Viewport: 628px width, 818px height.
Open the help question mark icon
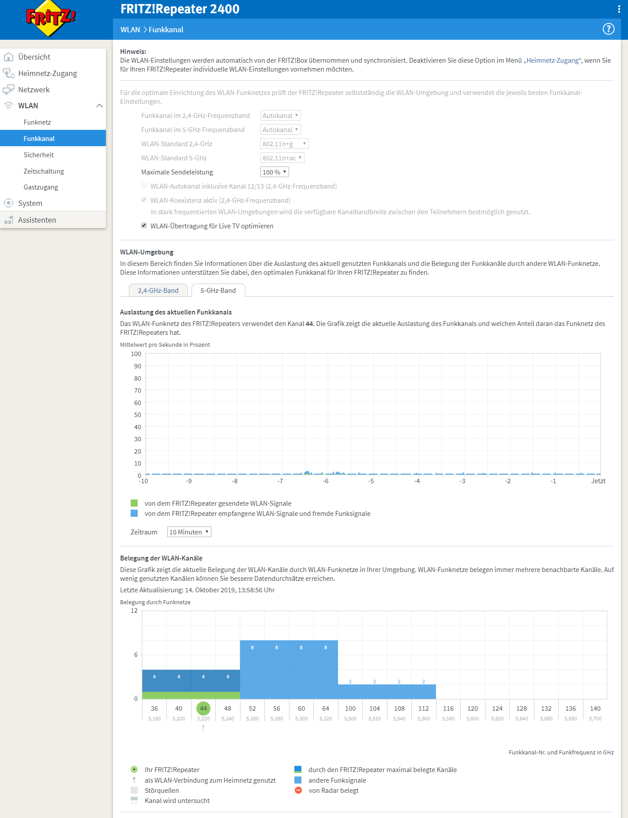609,29
